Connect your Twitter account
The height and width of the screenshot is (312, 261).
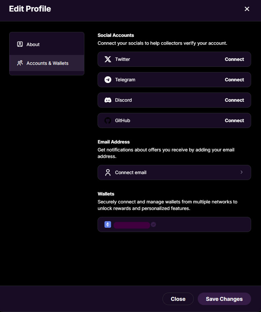pyautogui.click(x=234, y=59)
